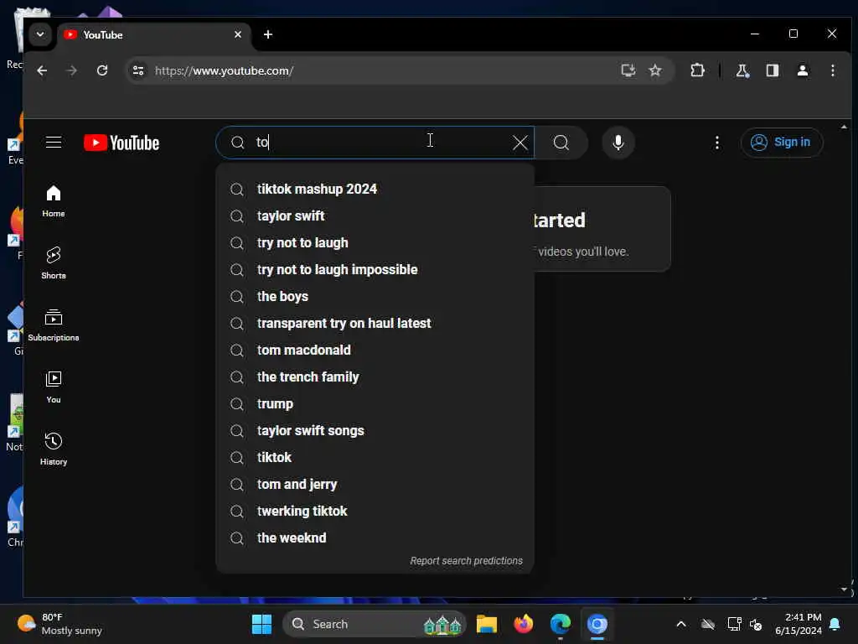Open Chrome Labs flask icon
The width and height of the screenshot is (858, 644).
[x=742, y=70]
